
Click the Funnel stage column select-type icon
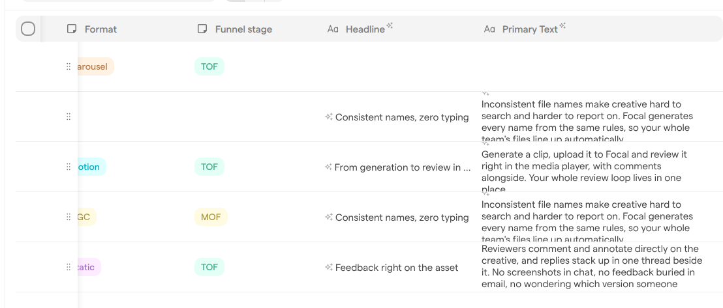pyautogui.click(x=202, y=29)
